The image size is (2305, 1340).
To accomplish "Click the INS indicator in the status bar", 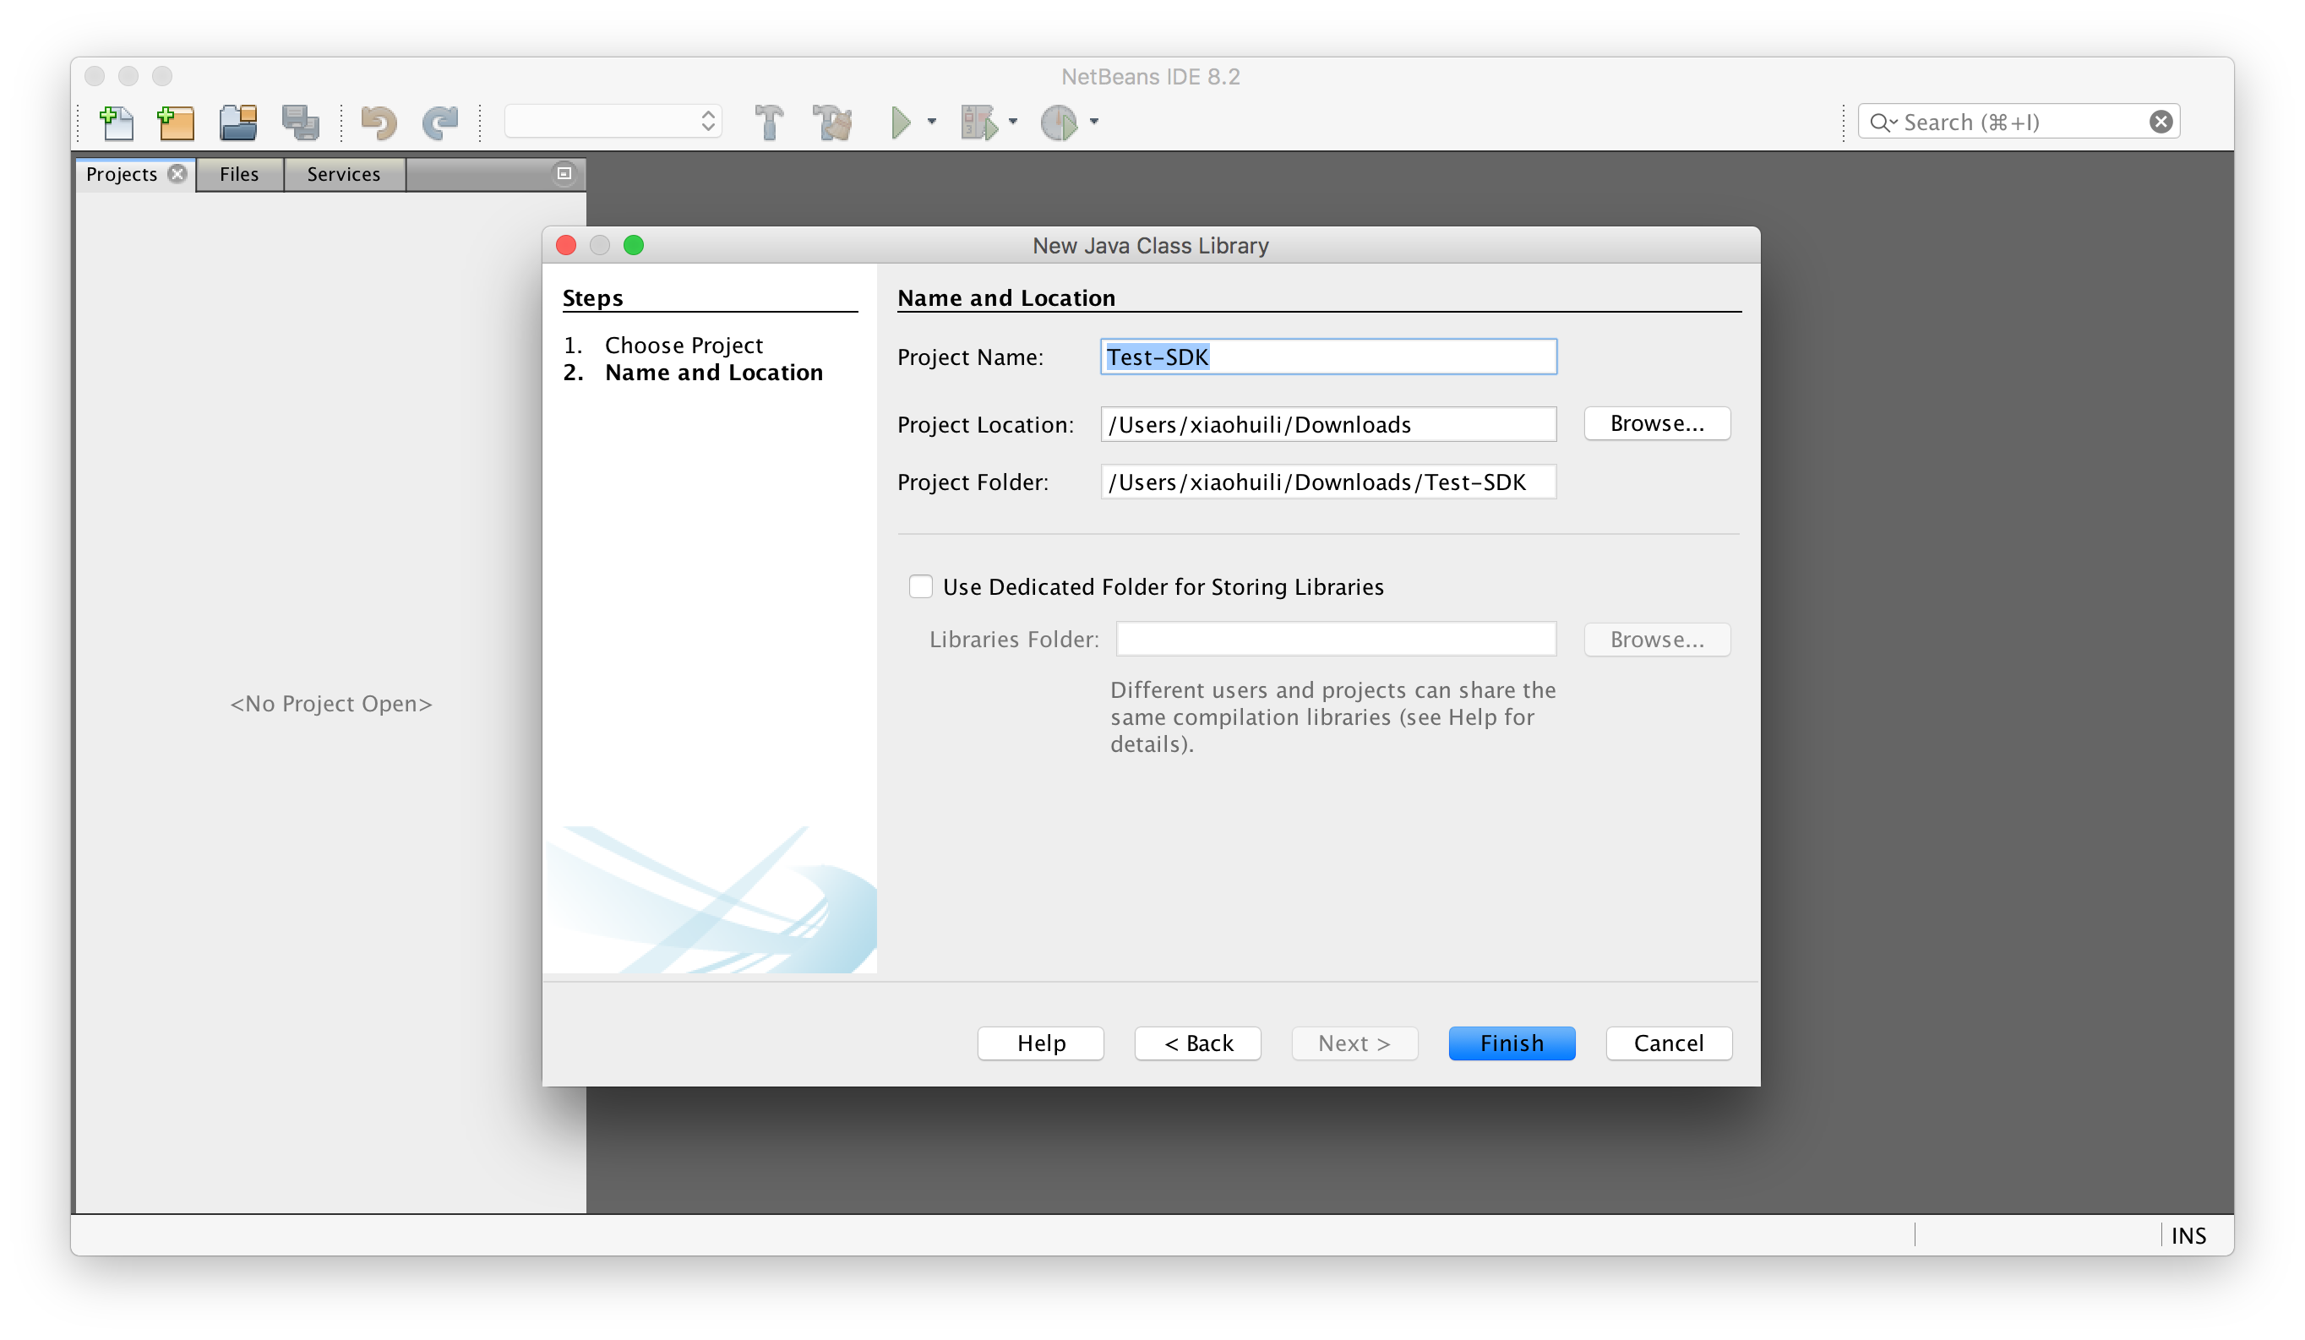I will pyautogui.click(x=2188, y=1236).
